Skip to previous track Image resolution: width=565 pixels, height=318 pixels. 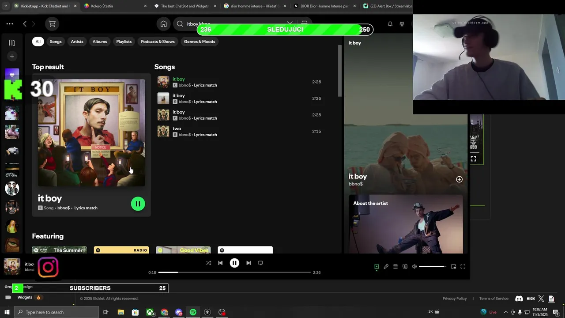click(220, 263)
